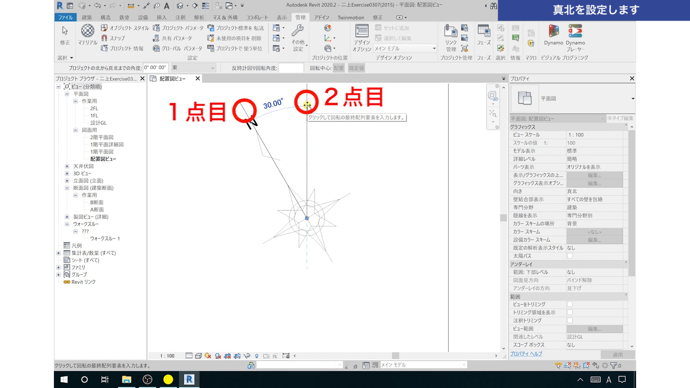This screenshot has height=388, width=690.
Task: Open the Dynamo visual programming tool
Action: tap(553, 32)
